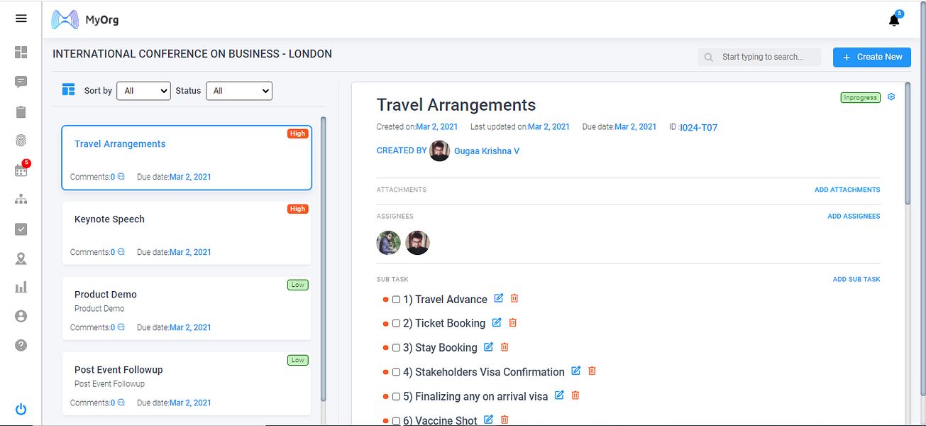The width and height of the screenshot is (926, 426).
Task: Edit the Vaccine Shot sub task
Action: tap(488, 420)
